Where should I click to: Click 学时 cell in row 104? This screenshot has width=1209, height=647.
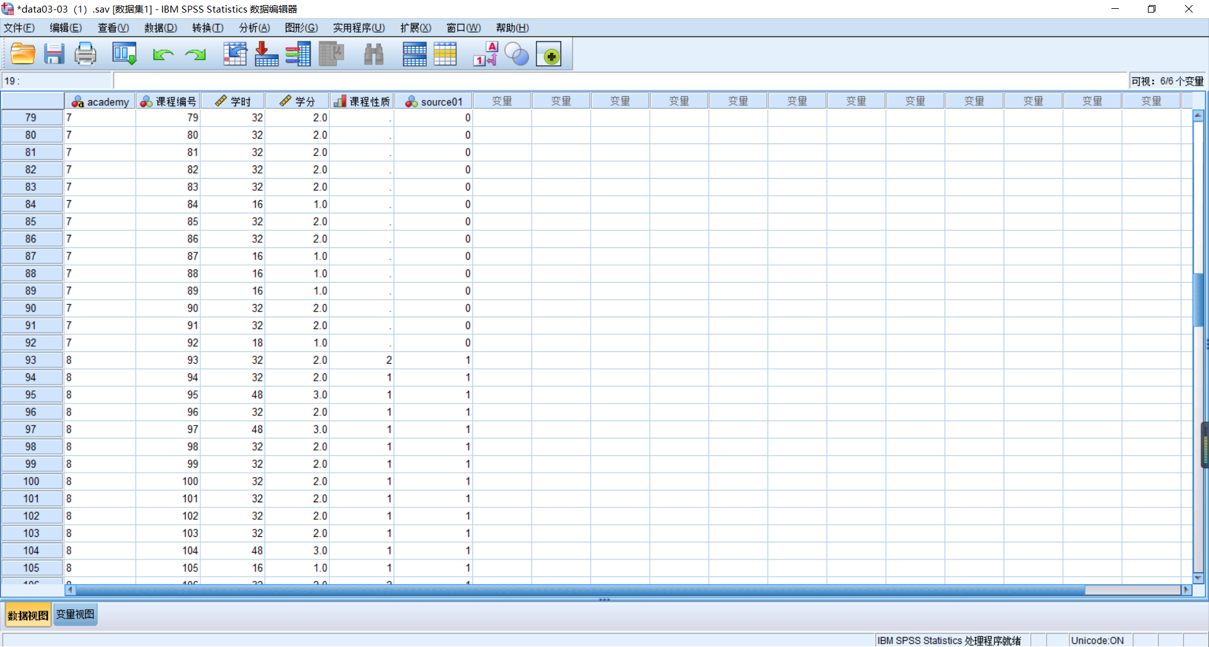(232, 551)
